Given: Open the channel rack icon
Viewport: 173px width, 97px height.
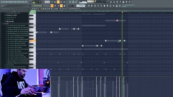Looking at the screenshot, I should coord(95,6).
